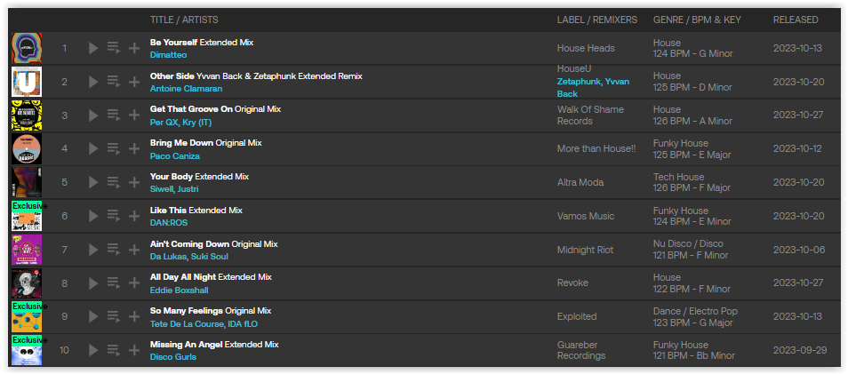Add Get That Groove On to playlist

tap(134, 115)
